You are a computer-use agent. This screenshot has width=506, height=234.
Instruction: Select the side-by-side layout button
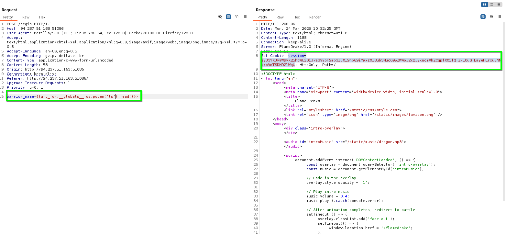484,5
